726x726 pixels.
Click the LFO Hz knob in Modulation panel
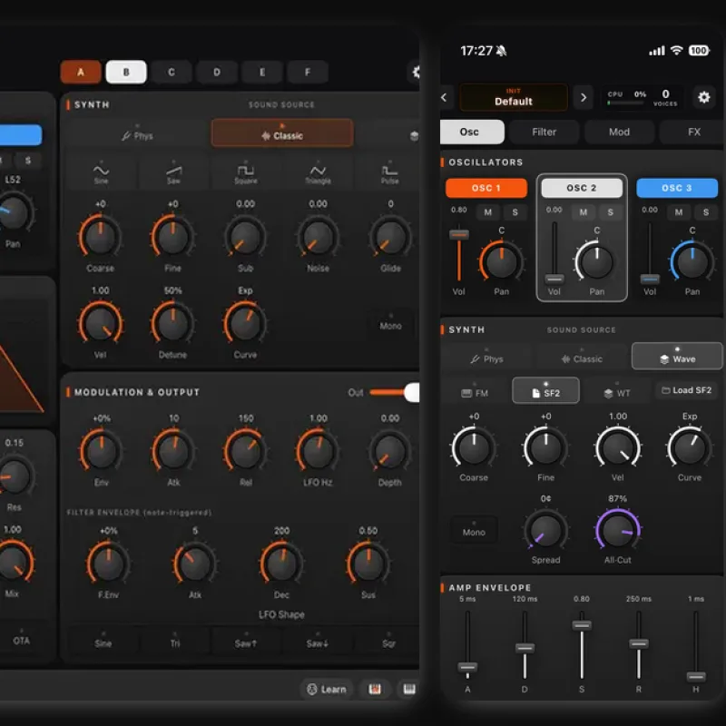pos(318,450)
